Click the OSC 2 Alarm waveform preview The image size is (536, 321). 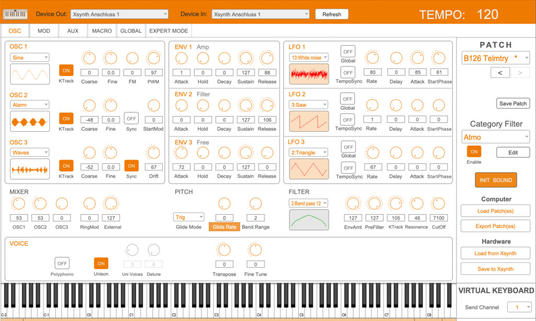tap(30, 121)
